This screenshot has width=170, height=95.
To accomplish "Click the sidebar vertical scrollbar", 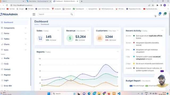I will pyautogui.click(x=31, y=52).
